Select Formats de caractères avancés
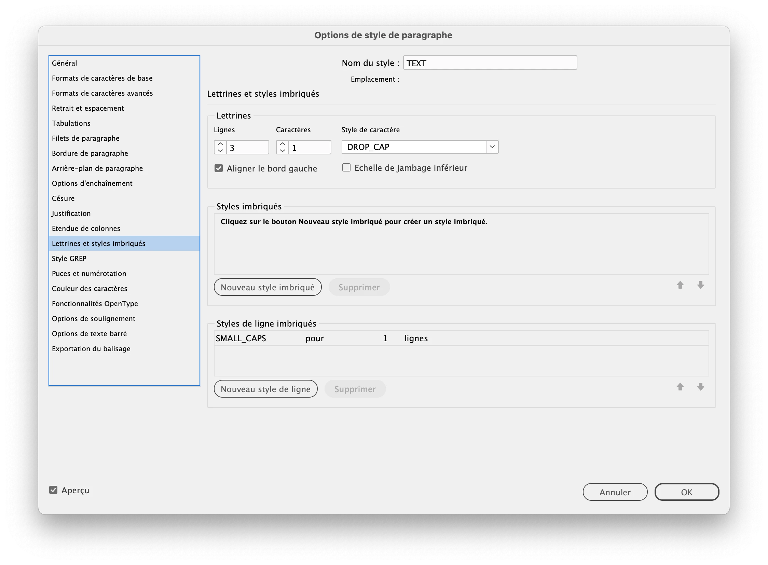 click(x=124, y=93)
